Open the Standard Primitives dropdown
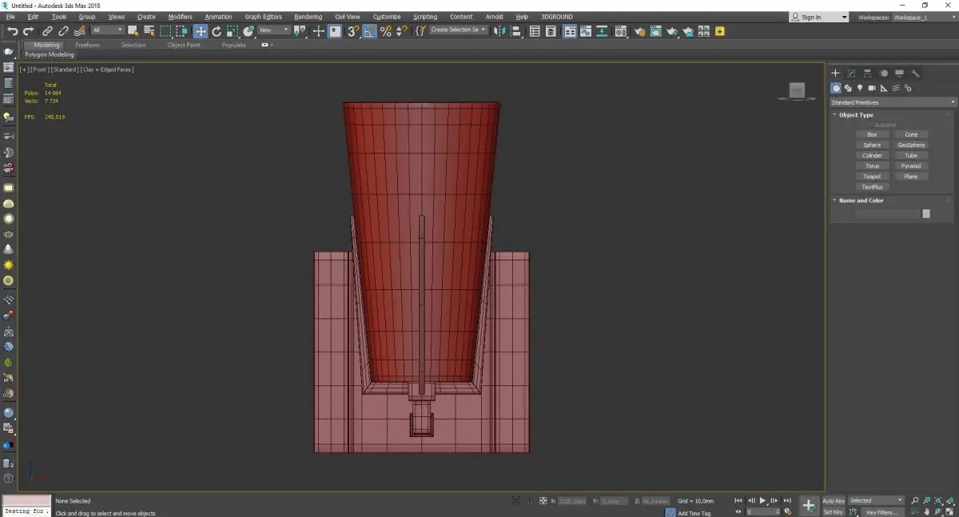959x517 pixels. (x=893, y=102)
